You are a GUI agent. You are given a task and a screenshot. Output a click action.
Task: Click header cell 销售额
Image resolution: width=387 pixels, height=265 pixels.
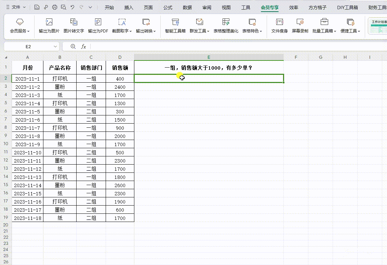pos(120,68)
